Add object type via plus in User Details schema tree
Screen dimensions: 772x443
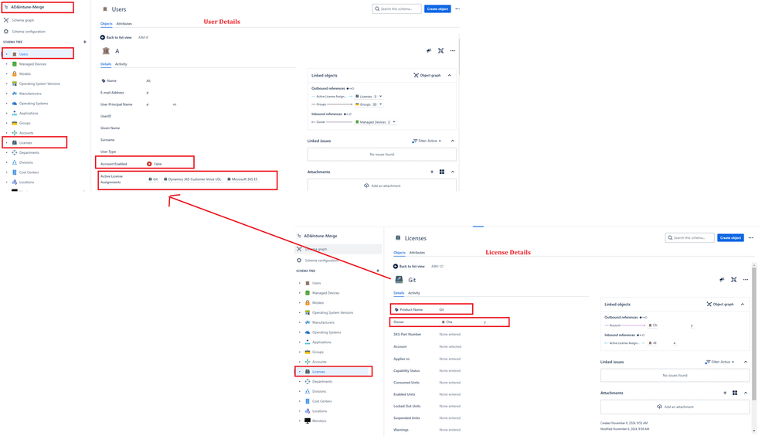pyautogui.click(x=85, y=42)
